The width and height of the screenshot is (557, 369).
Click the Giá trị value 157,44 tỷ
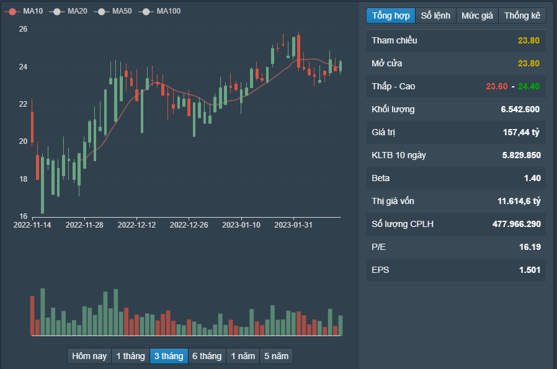click(x=521, y=133)
